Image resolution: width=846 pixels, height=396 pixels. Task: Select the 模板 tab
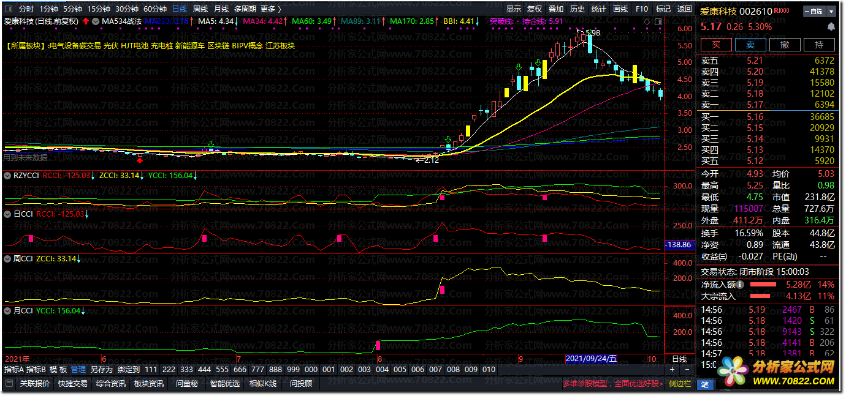point(58,370)
